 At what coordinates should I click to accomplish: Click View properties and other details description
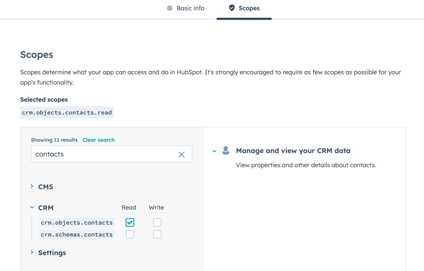tap(306, 165)
